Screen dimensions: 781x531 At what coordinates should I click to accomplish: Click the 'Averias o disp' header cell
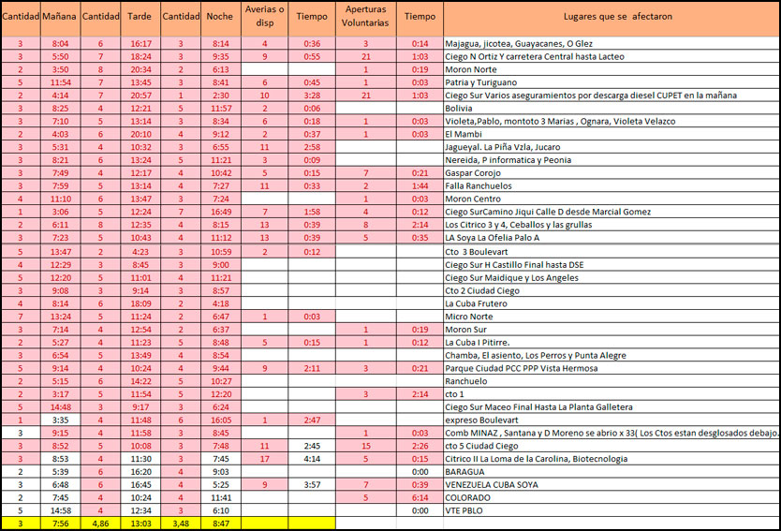click(x=264, y=19)
